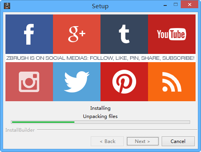Click the Next button
This screenshot has height=152, width=201.
pos(143,141)
